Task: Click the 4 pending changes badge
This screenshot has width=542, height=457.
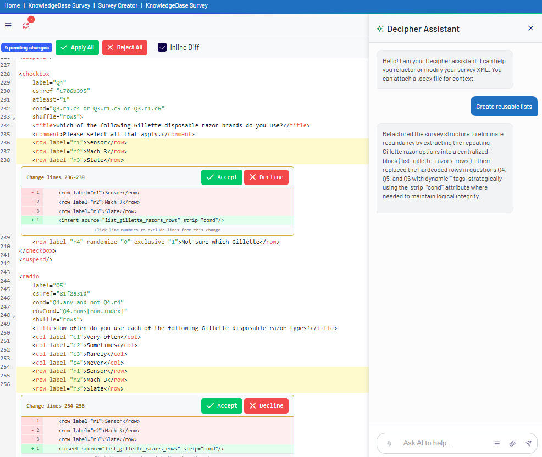Action: point(26,48)
